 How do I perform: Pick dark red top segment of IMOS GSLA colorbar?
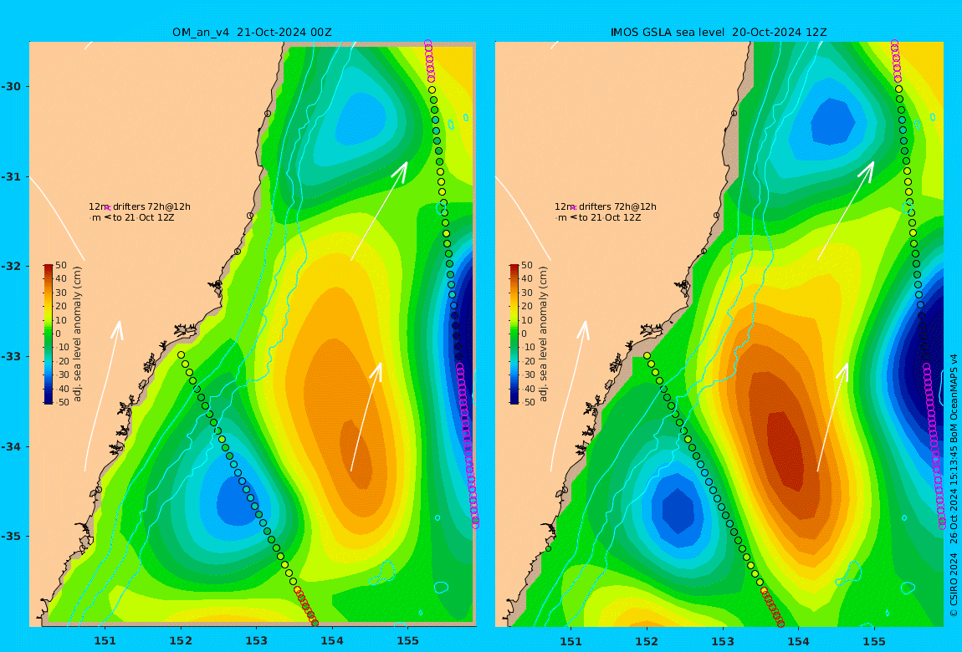point(514,268)
